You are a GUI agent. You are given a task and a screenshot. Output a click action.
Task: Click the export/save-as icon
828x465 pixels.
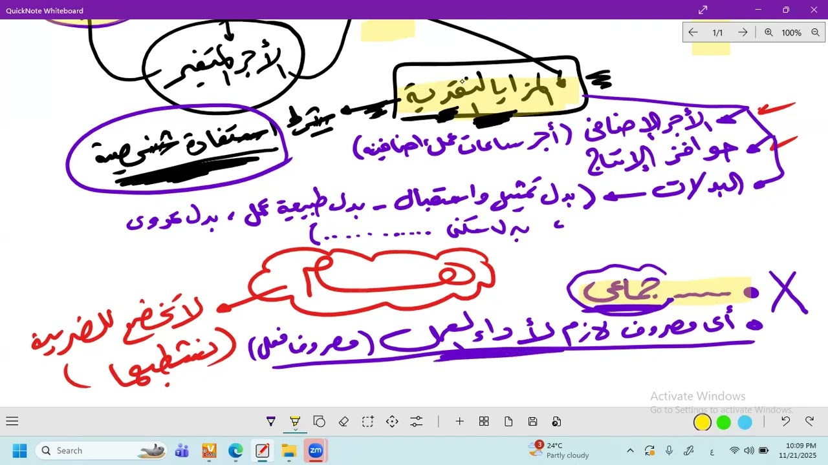pyautogui.click(x=556, y=422)
